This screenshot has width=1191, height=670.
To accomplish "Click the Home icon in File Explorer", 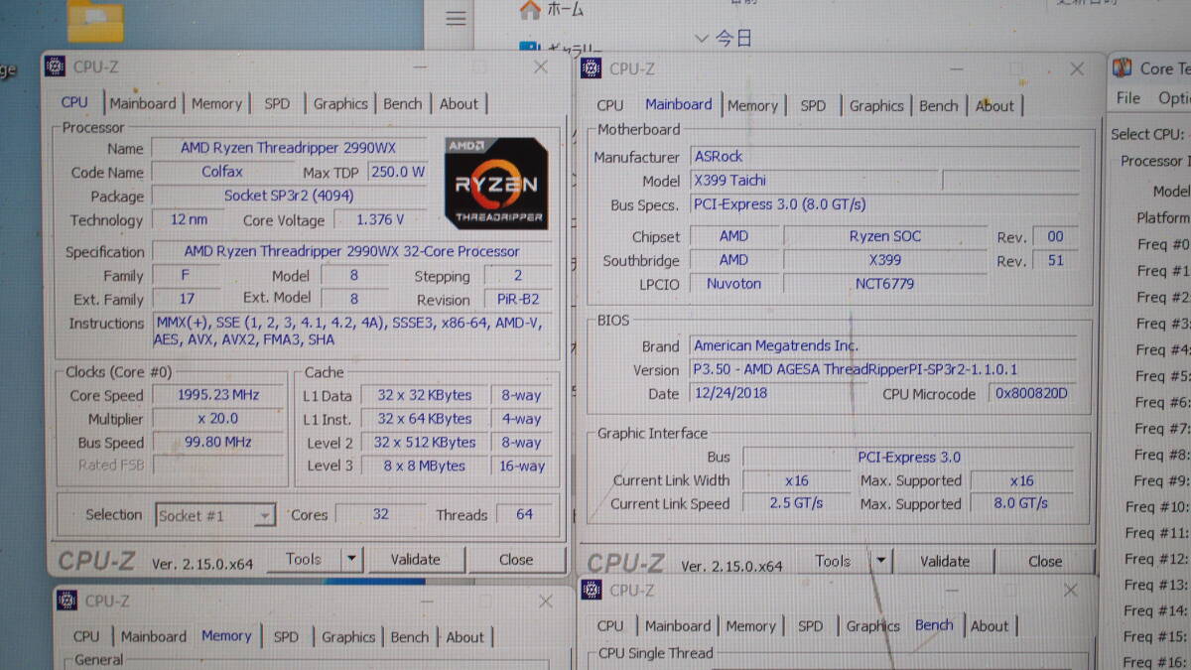I will tap(530, 10).
